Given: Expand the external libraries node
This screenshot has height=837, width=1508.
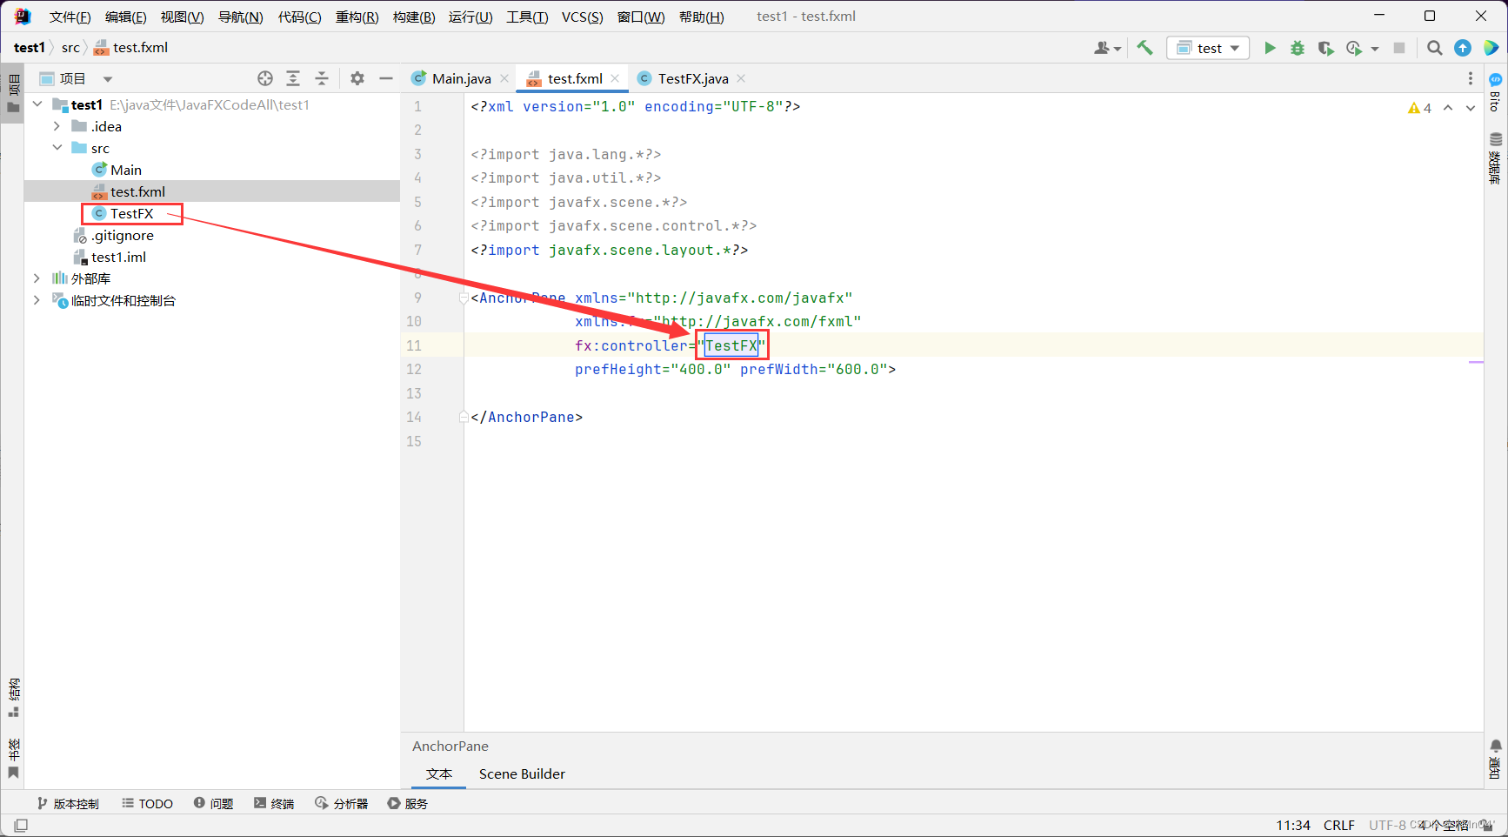Looking at the screenshot, I should (37, 278).
